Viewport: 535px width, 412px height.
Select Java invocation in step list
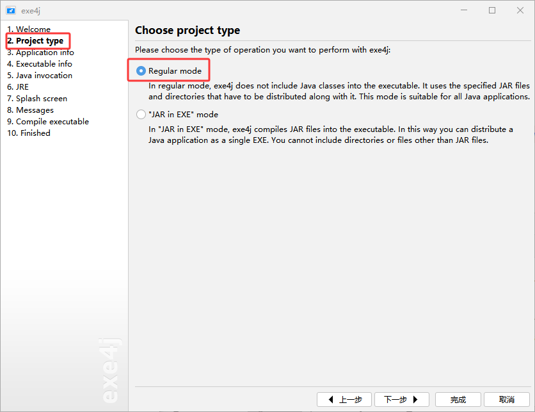pos(40,75)
